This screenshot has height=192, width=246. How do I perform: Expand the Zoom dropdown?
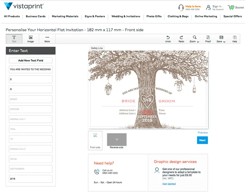195,39
